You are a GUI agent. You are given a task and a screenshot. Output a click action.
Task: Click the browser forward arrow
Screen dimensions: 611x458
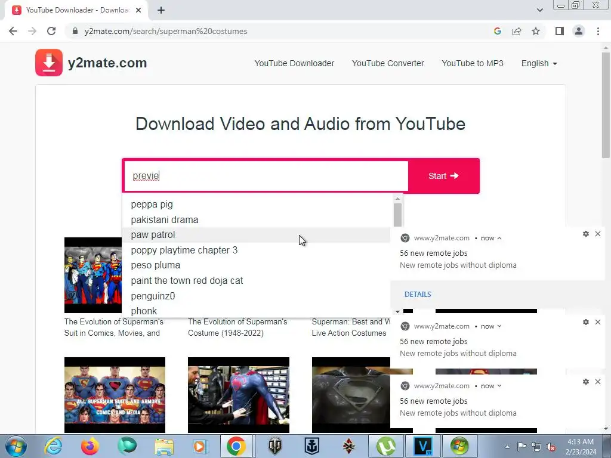pyautogui.click(x=32, y=31)
